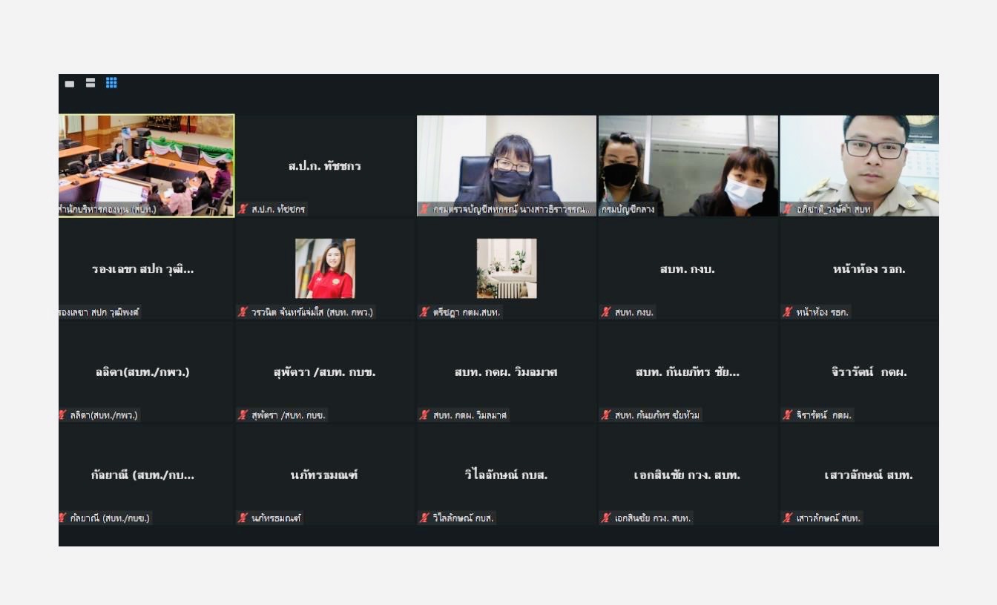Click วรวนิต profile photo in red shirt
This screenshot has height=605, width=997.
click(325, 268)
